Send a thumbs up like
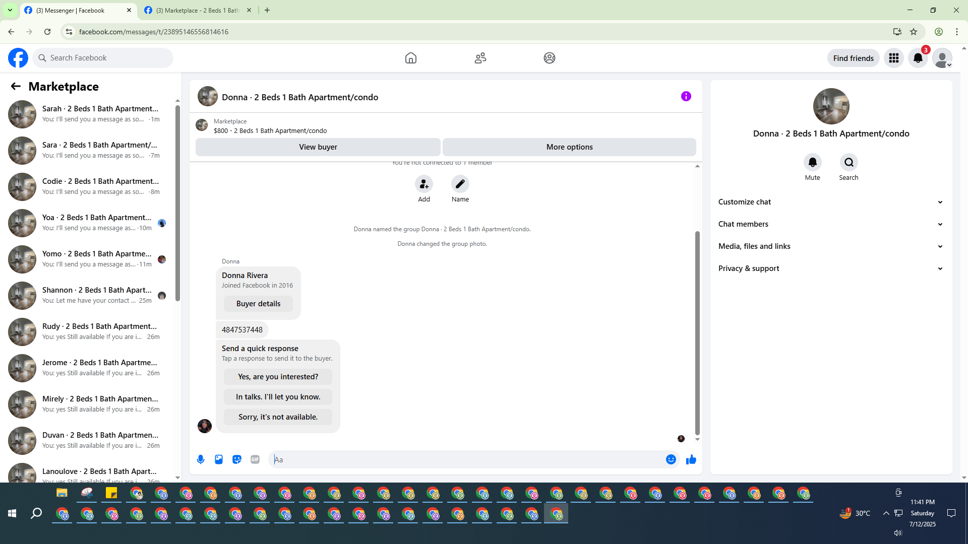Viewport: 968px width, 544px height. [691, 459]
